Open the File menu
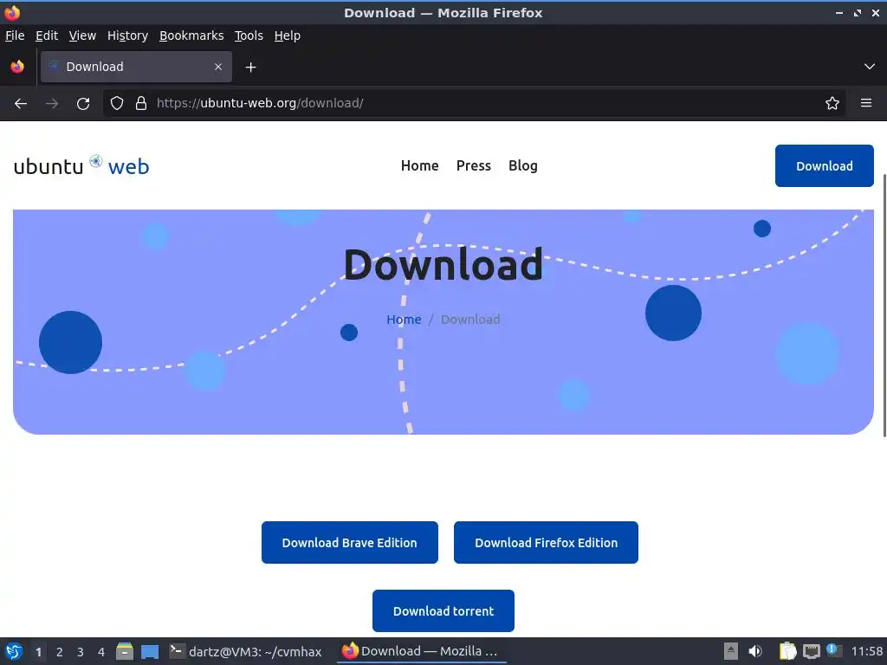The height and width of the screenshot is (665, 887). coord(15,36)
